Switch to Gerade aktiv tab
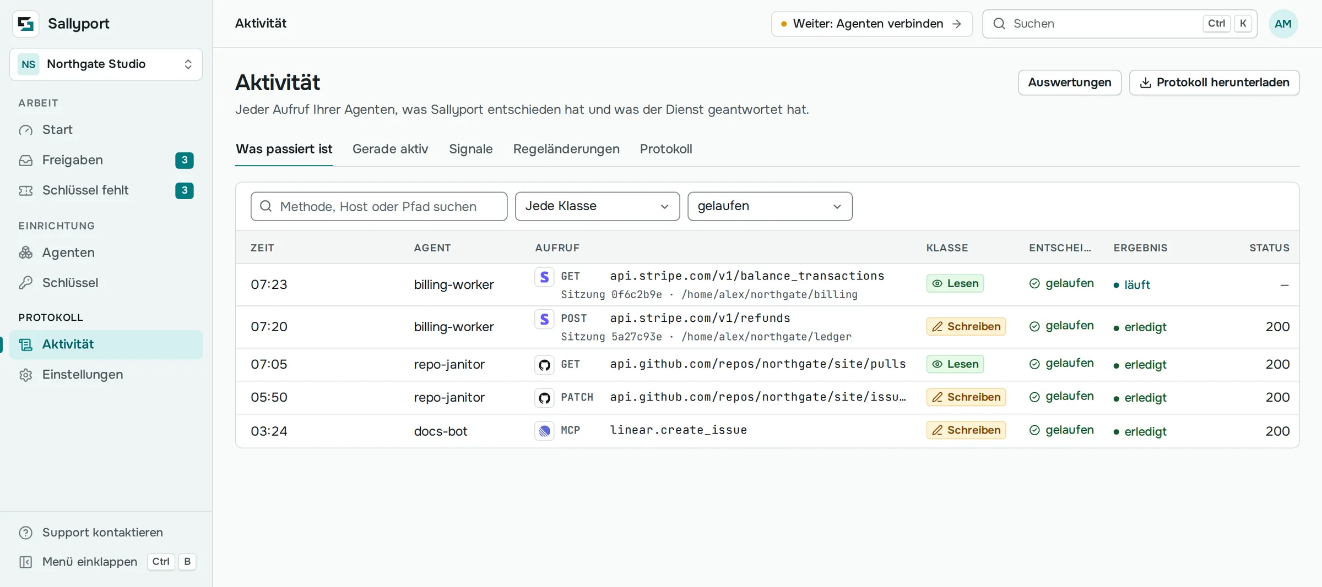This screenshot has height=587, width=1322. coord(390,149)
